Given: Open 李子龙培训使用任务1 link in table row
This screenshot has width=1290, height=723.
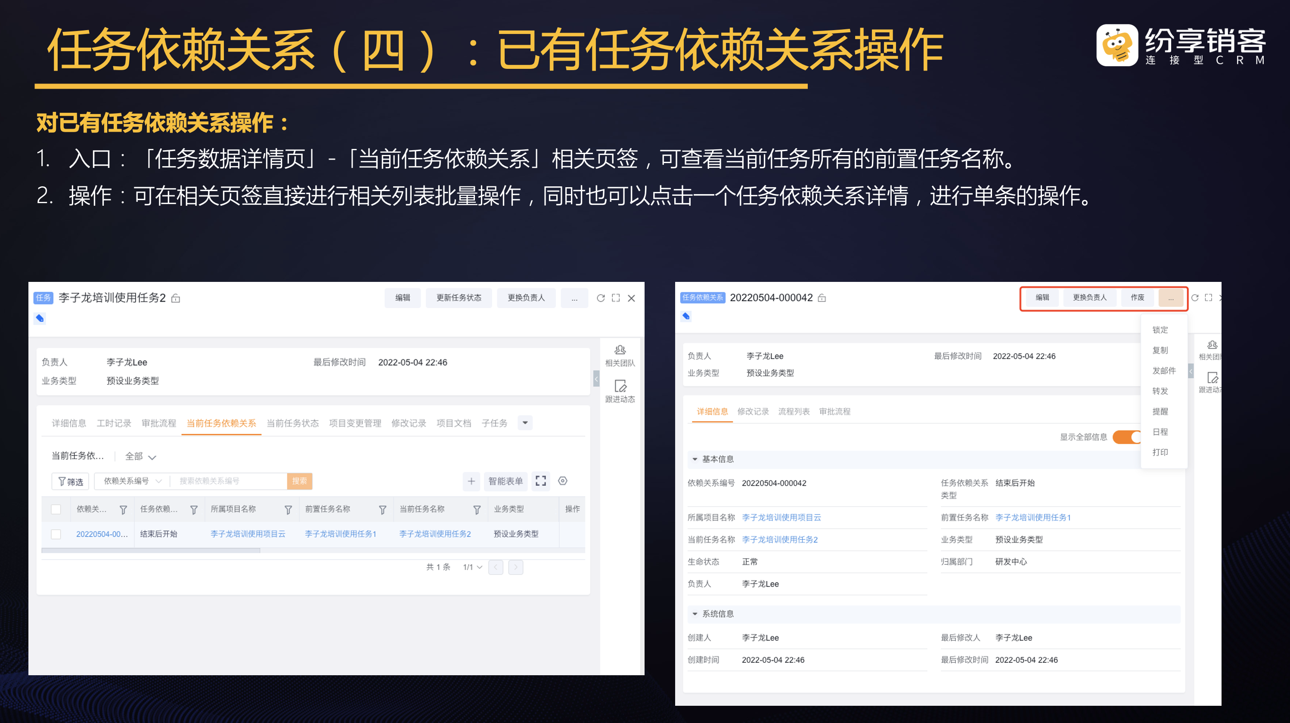Looking at the screenshot, I should (x=341, y=534).
